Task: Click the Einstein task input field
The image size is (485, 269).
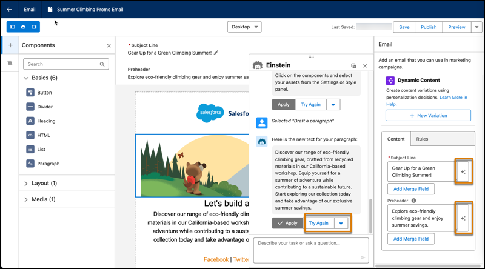Action: tap(311, 250)
